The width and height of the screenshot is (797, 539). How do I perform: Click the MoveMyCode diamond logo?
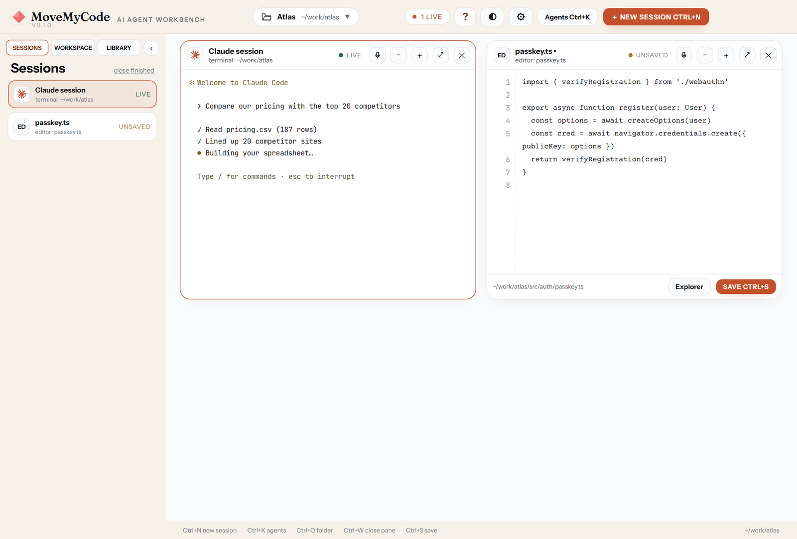pos(19,17)
